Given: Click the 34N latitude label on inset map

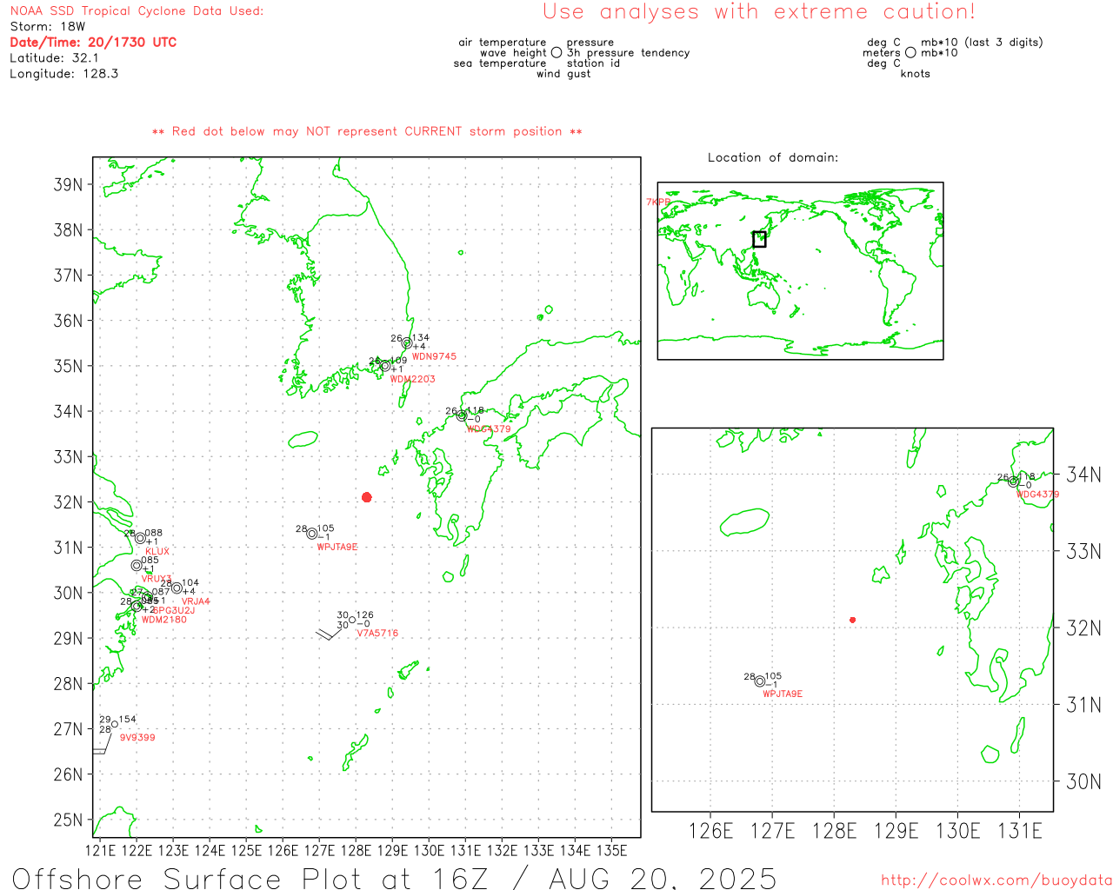Looking at the screenshot, I should point(1083,475).
